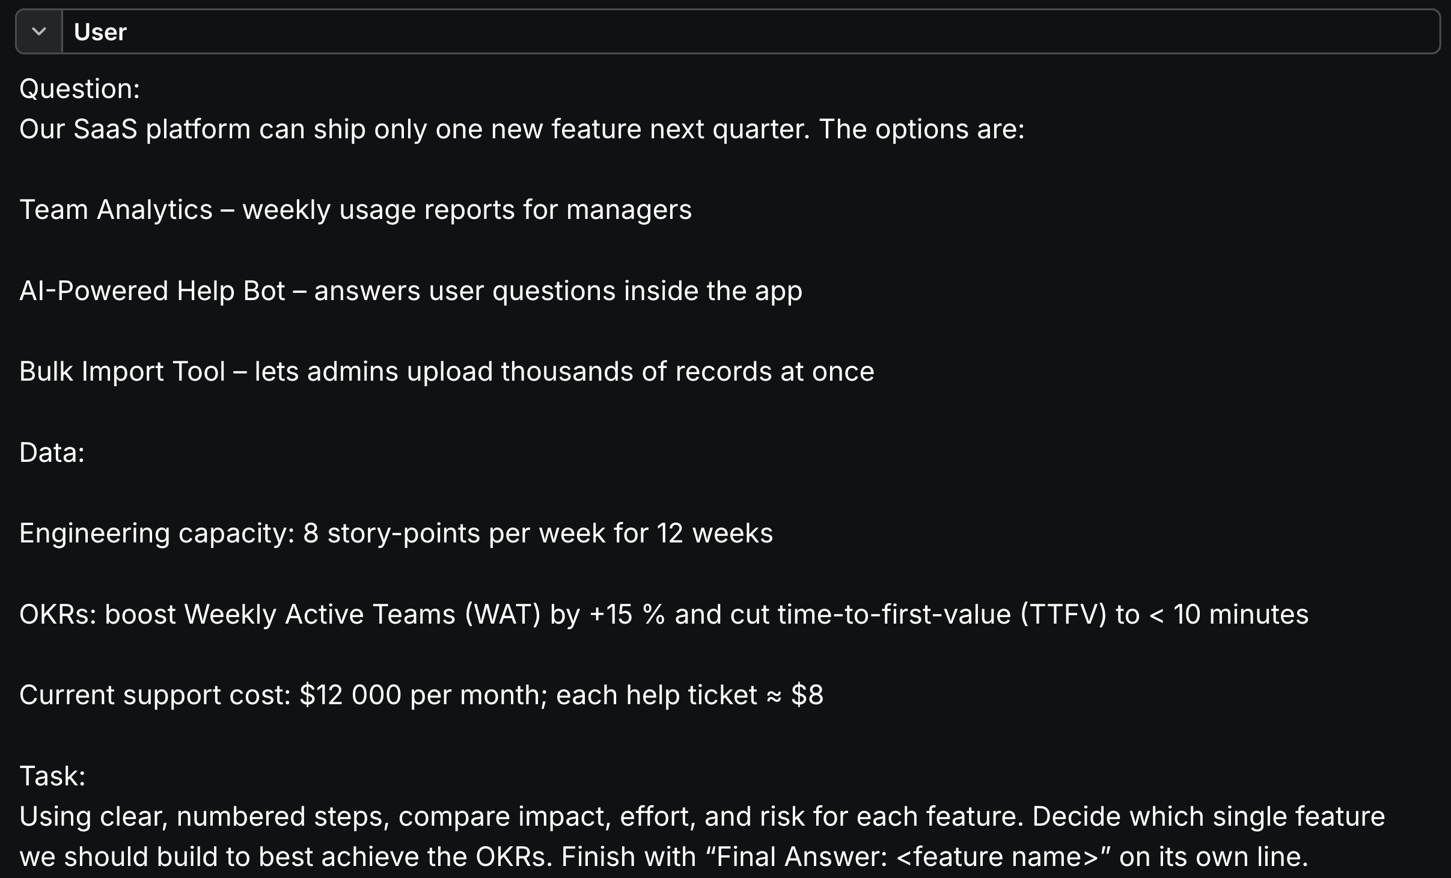This screenshot has height=878, width=1451.
Task: Click the Team Analytics option line
Action: (x=355, y=210)
